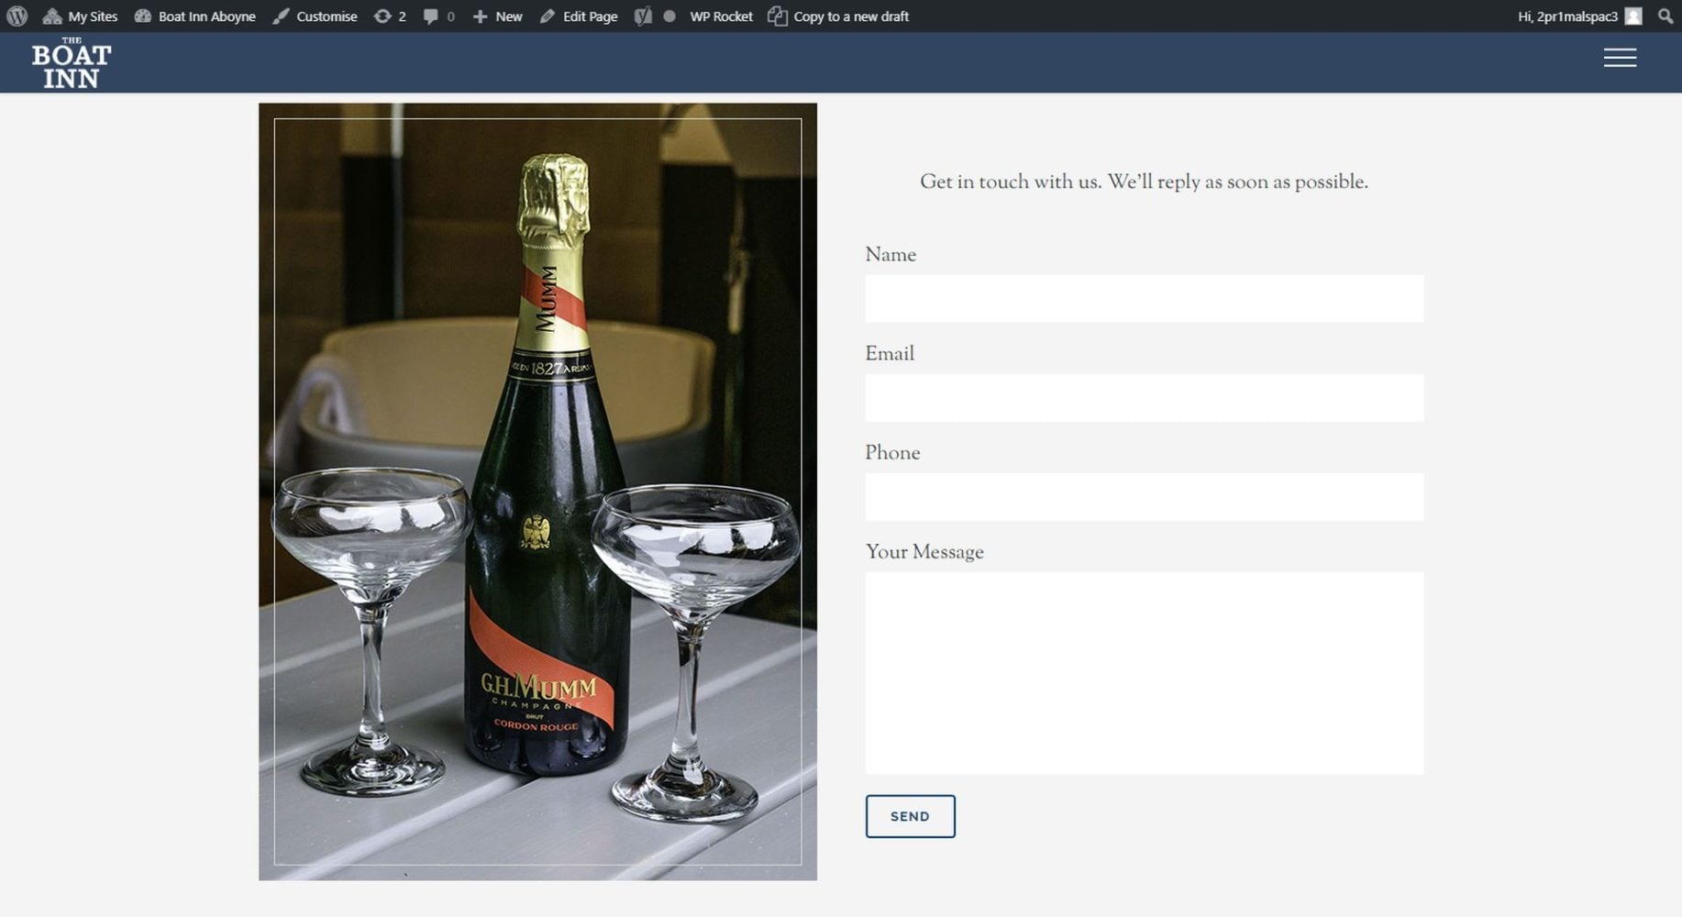Click the Phone input field
1682x917 pixels.
tap(1144, 497)
